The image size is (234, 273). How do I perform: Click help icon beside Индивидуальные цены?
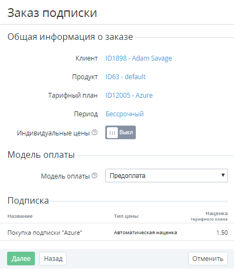94,133
